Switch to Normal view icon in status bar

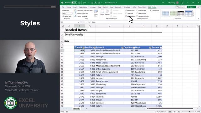click(170, 112)
